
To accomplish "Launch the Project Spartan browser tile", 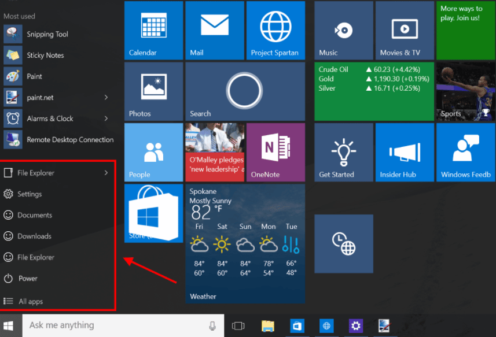I will point(276,30).
